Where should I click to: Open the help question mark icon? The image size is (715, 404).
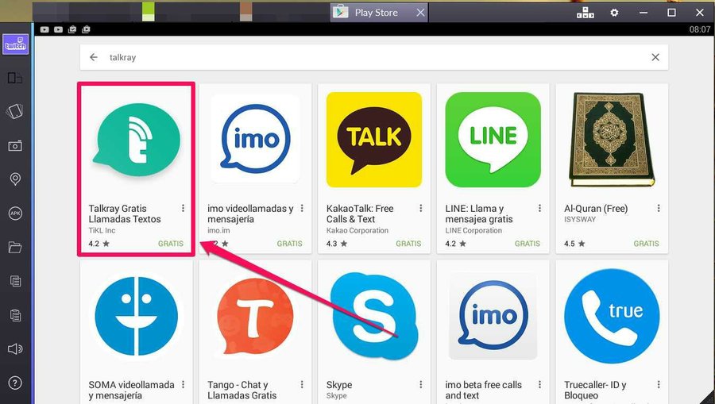[15, 383]
